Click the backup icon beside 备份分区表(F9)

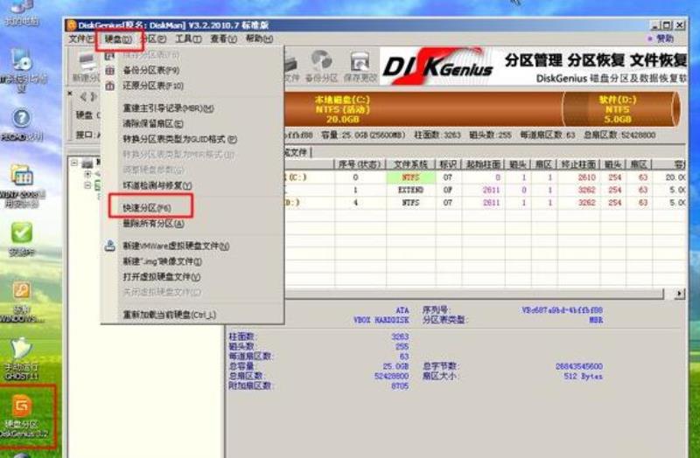point(110,70)
